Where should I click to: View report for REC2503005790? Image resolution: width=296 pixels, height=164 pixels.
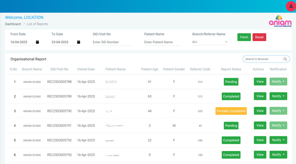[260, 111]
